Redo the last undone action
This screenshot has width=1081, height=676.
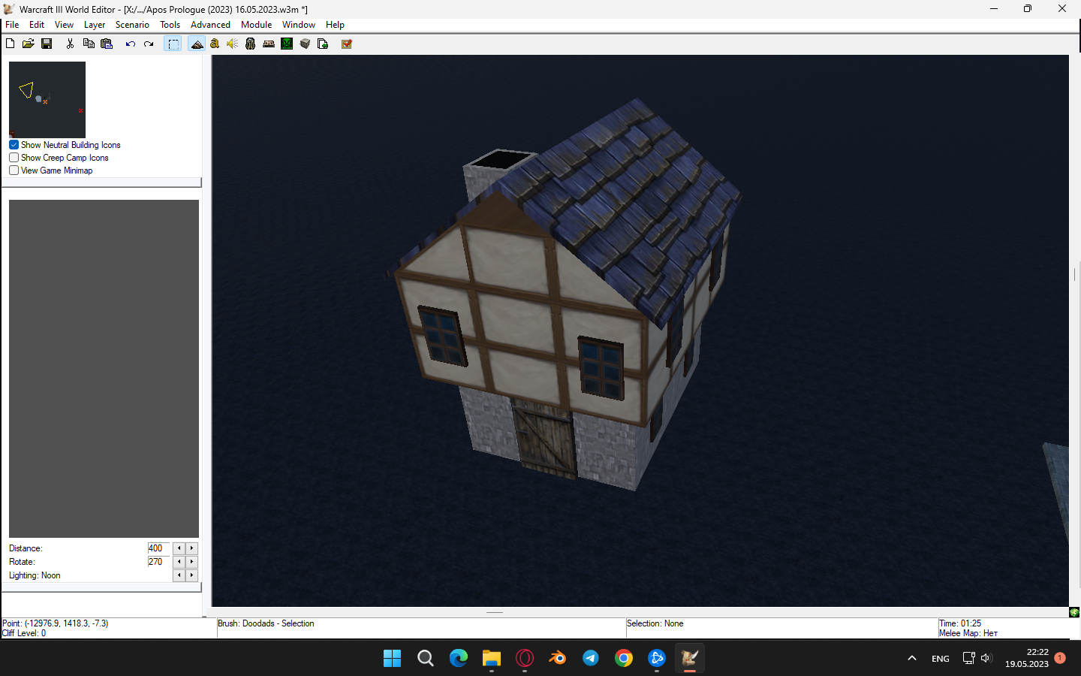click(x=149, y=44)
